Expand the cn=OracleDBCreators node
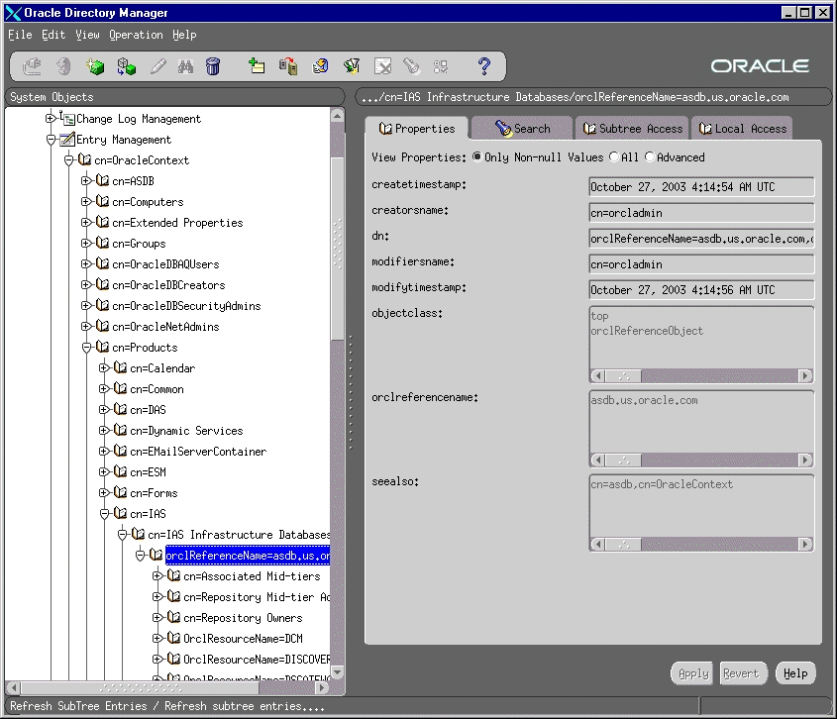Viewport: 837px width, 719px height. pos(86,284)
